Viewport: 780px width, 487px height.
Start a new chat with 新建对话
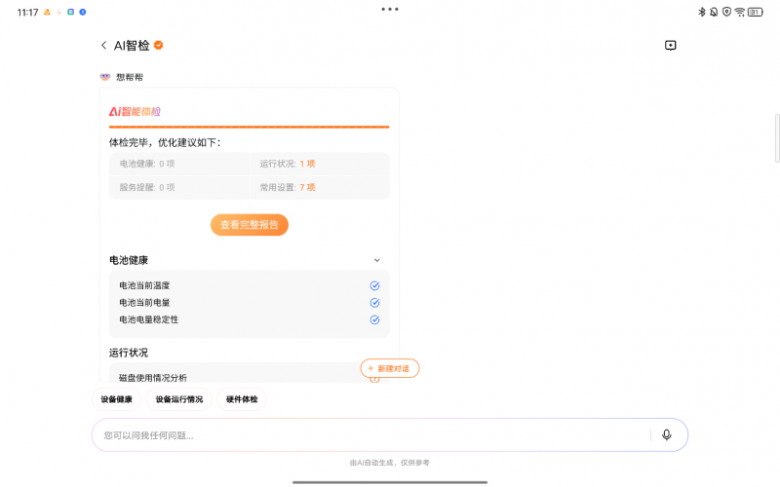[x=390, y=368]
